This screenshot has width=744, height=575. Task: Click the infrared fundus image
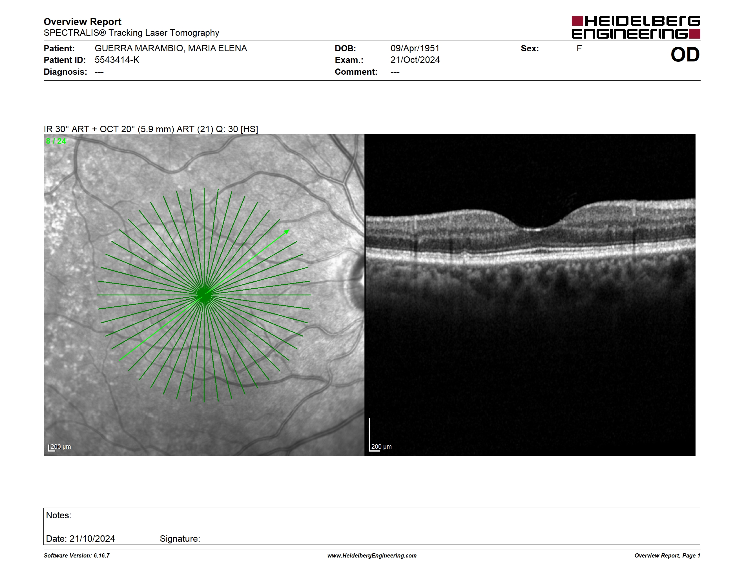point(204,295)
